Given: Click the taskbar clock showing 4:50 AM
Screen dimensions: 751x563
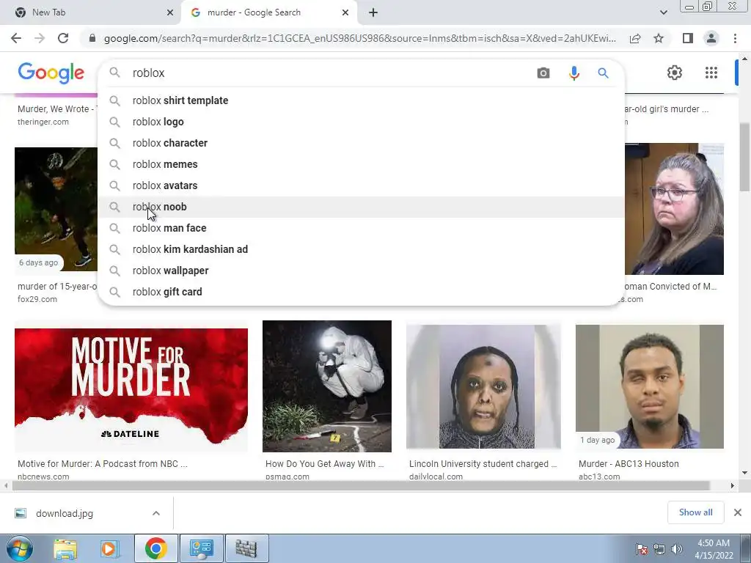Looking at the screenshot, I should coord(714,549).
